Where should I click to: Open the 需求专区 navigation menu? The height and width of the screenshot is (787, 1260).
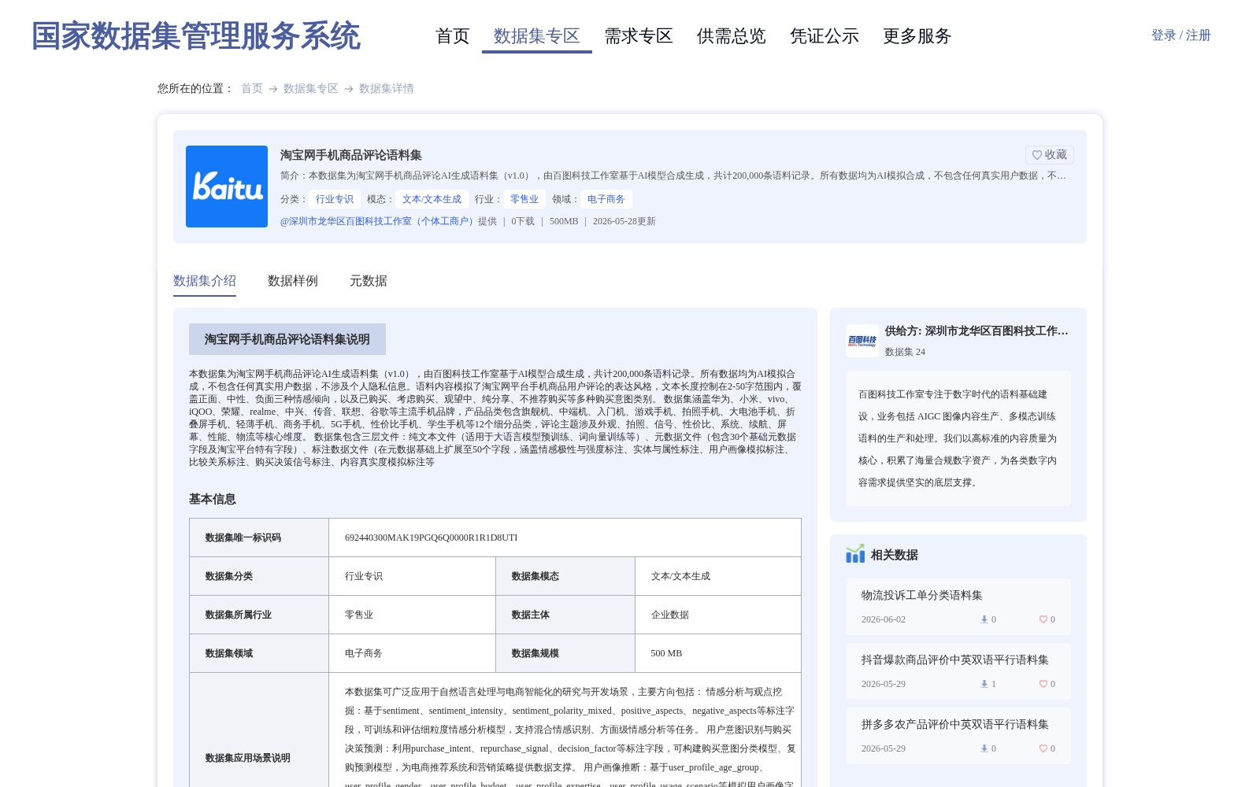tap(639, 36)
